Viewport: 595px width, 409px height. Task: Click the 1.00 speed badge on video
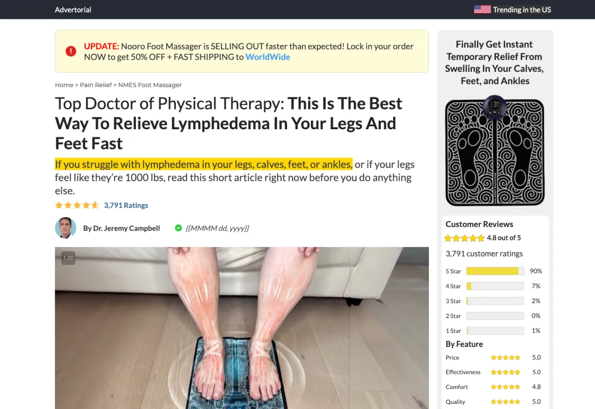pyautogui.click(x=68, y=258)
